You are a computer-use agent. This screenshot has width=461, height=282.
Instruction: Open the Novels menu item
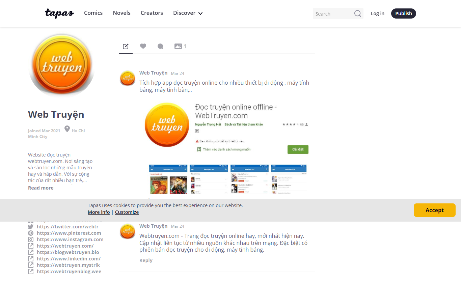(x=121, y=13)
